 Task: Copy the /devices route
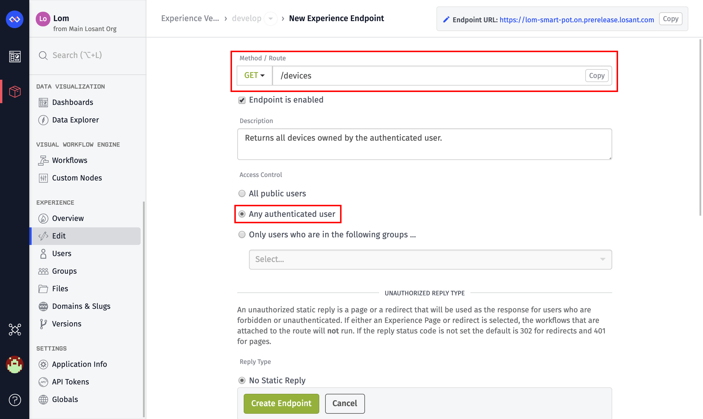597,76
